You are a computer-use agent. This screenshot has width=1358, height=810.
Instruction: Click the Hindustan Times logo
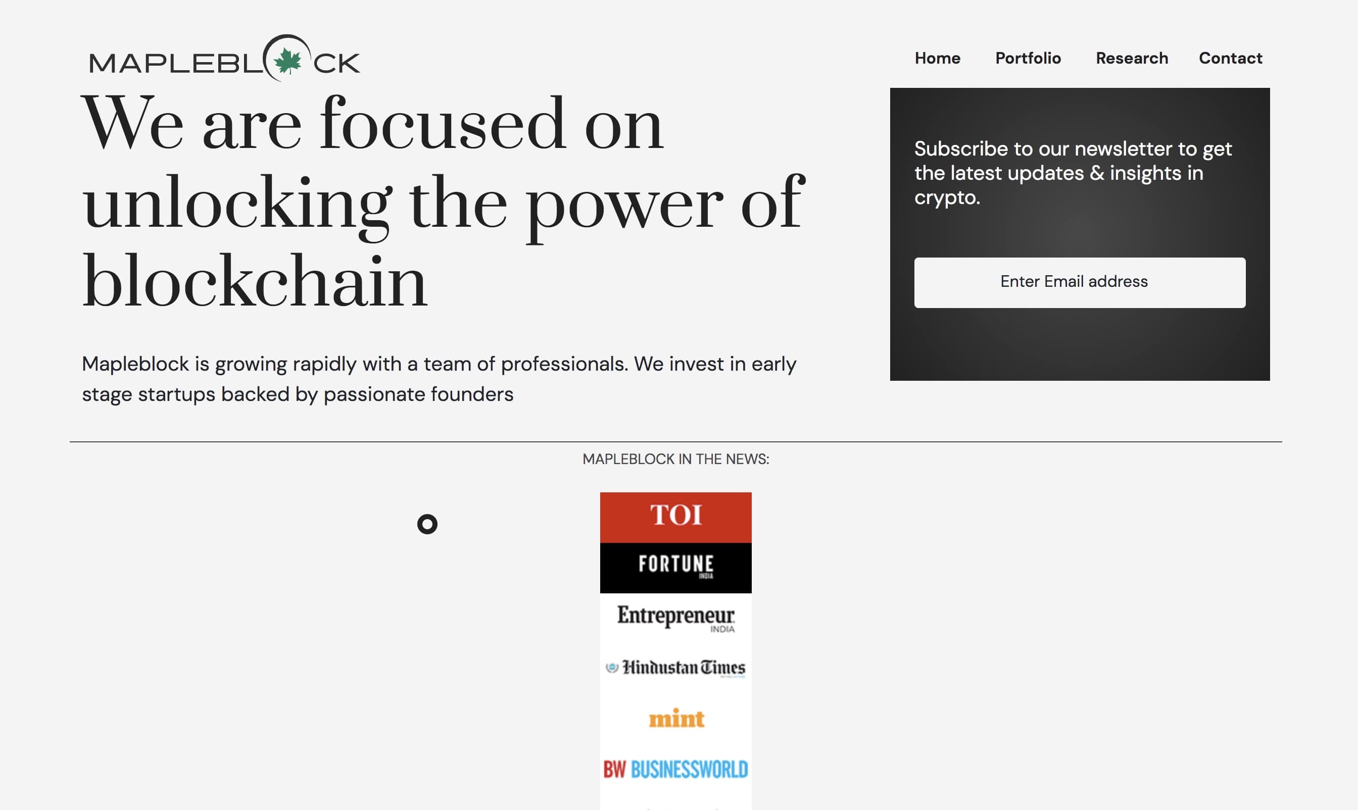point(675,668)
